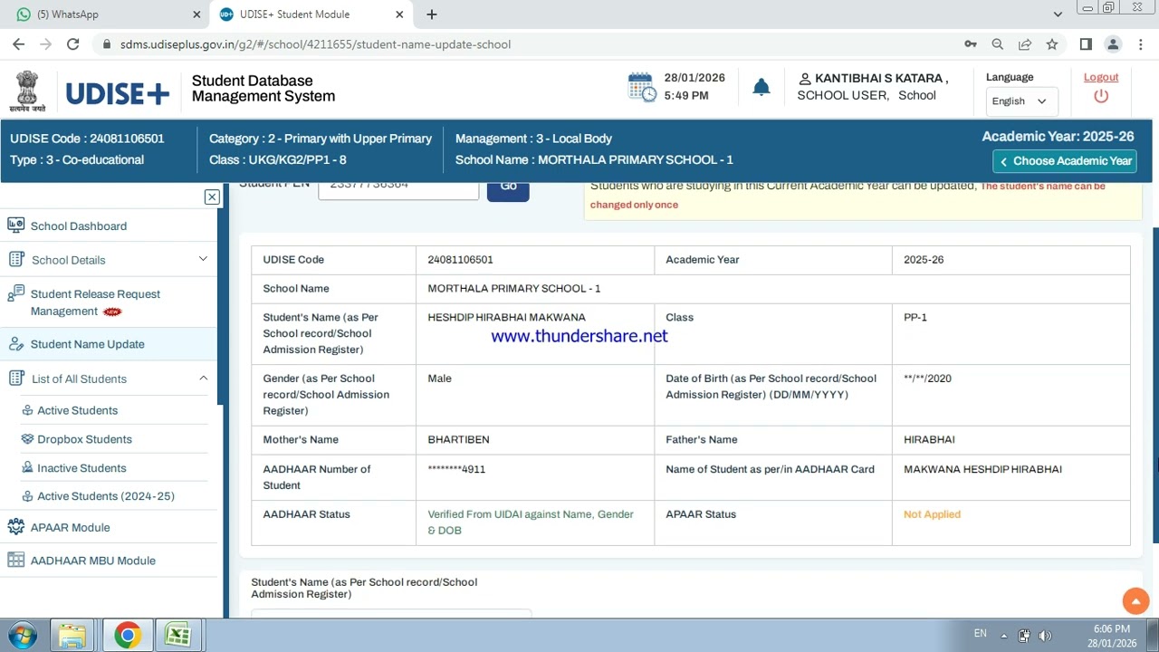Open a new browser tab

coord(432,14)
